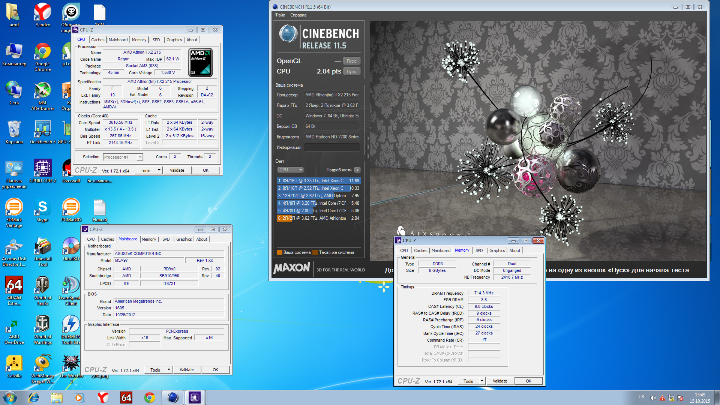Open Windows Explorer from the taskbar
This screenshot has width=720, height=405.
click(57, 397)
